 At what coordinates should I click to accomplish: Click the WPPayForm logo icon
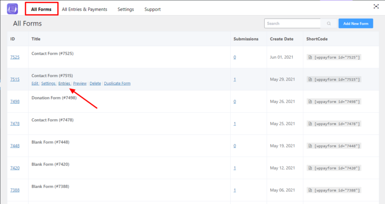(x=12, y=9)
